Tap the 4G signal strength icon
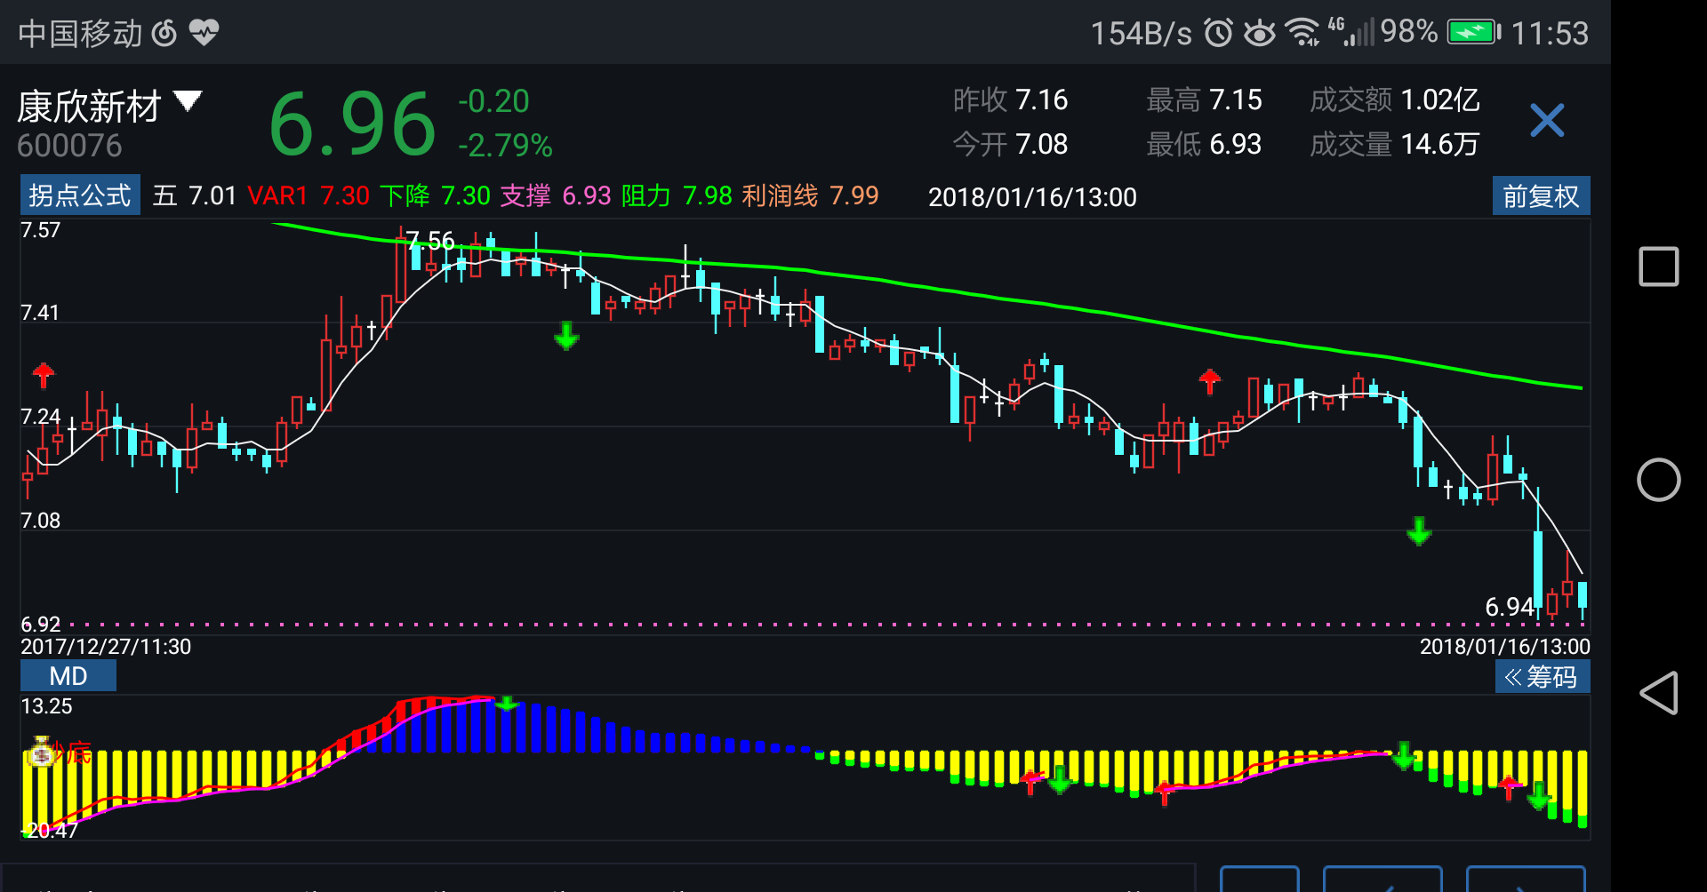The height and width of the screenshot is (892, 1707). 1350,31
